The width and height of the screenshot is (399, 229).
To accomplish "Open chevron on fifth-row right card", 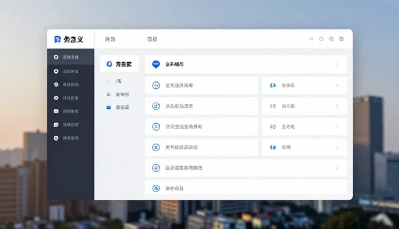I will click(337, 147).
